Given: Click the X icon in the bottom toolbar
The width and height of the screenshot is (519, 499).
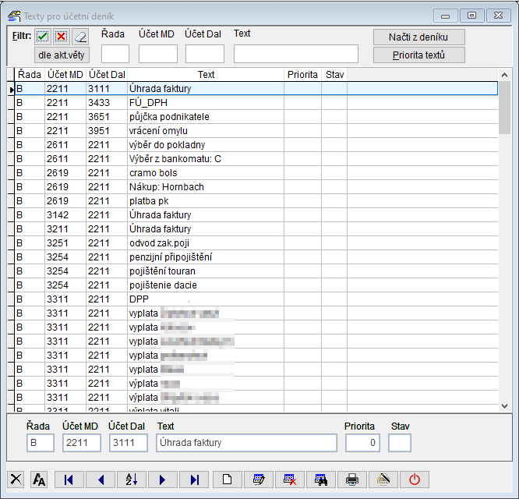Looking at the screenshot, I should tap(16, 480).
